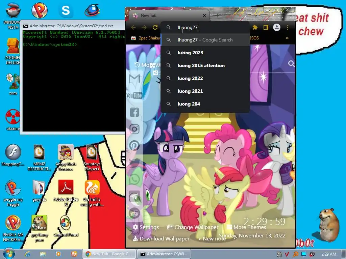
Task: Go forward in Chrome
Action: click(x=144, y=27)
